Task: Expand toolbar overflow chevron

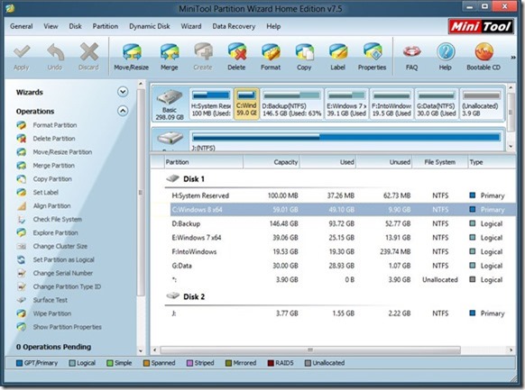Action: (513, 58)
